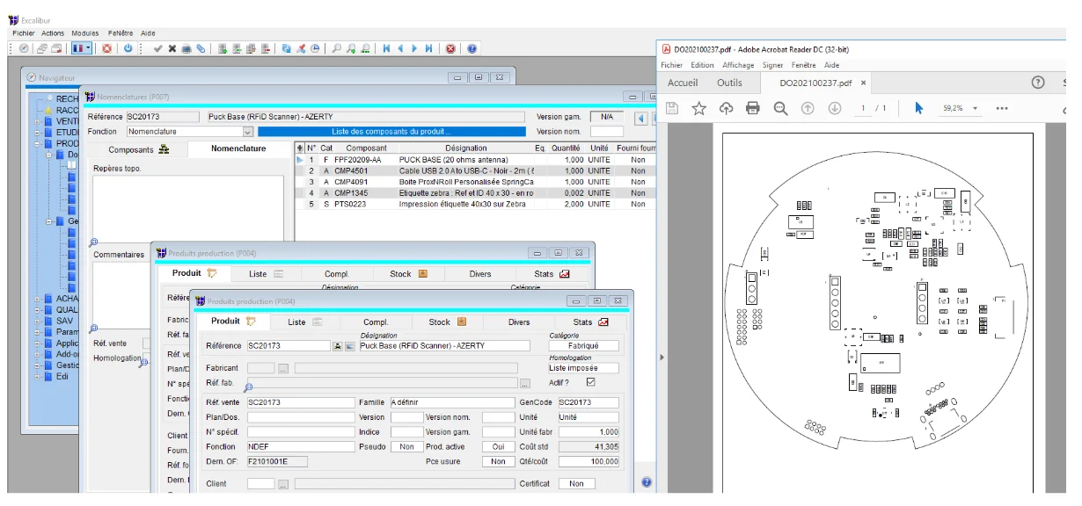
Task: Select the row 'Cable USB 2.0 A to USB-C'
Action: point(477,170)
